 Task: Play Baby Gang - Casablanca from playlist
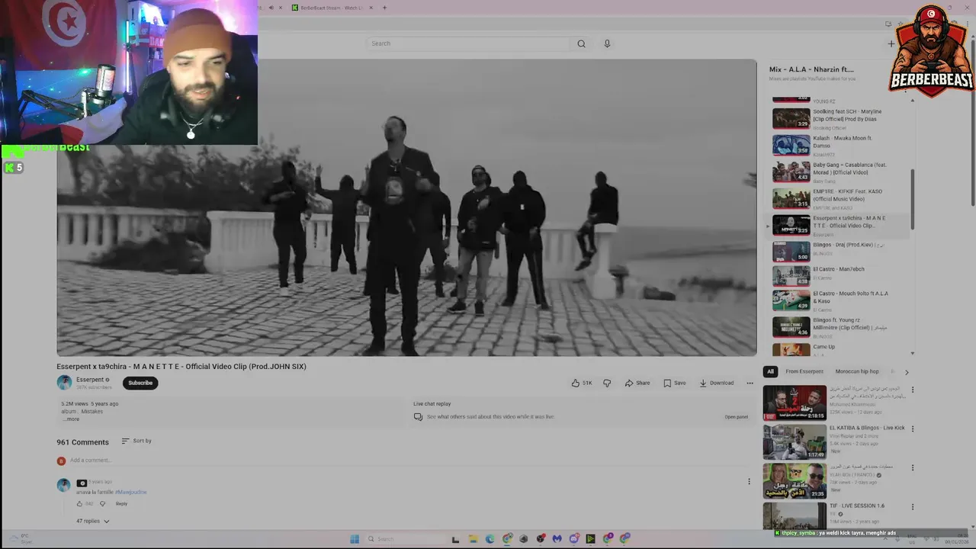(x=839, y=172)
